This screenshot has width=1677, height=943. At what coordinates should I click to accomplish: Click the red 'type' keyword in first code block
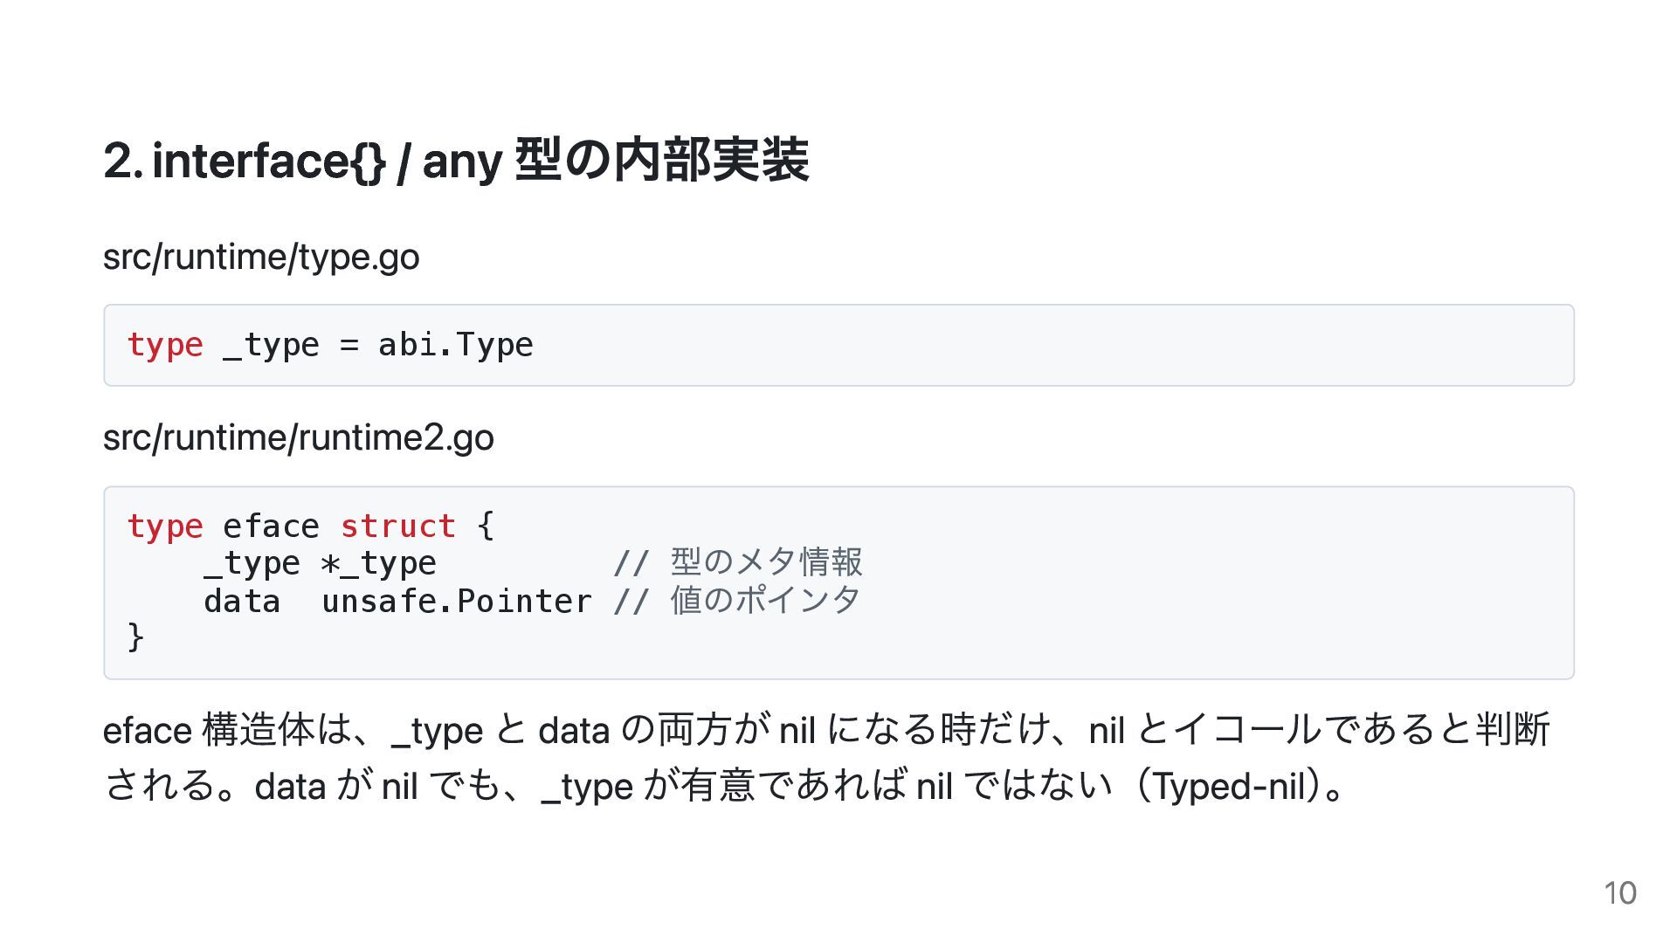[165, 345]
